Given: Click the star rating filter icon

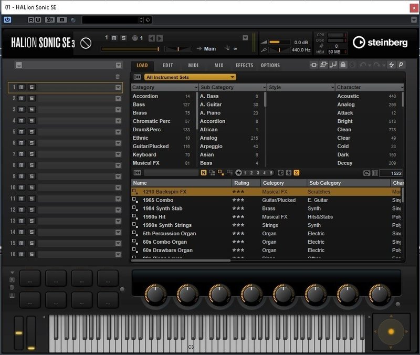Looking at the screenshot, I should pos(238,173).
